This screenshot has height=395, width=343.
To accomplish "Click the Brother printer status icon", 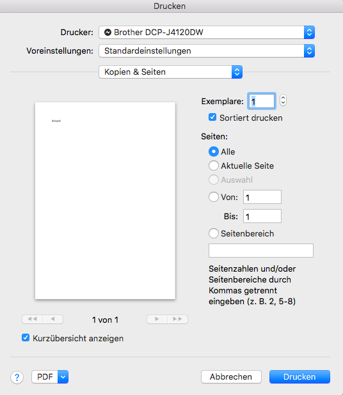I will point(108,32).
